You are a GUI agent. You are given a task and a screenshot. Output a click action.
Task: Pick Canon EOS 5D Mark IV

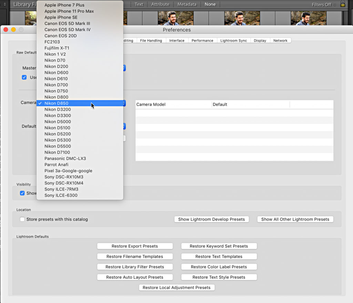click(80, 30)
